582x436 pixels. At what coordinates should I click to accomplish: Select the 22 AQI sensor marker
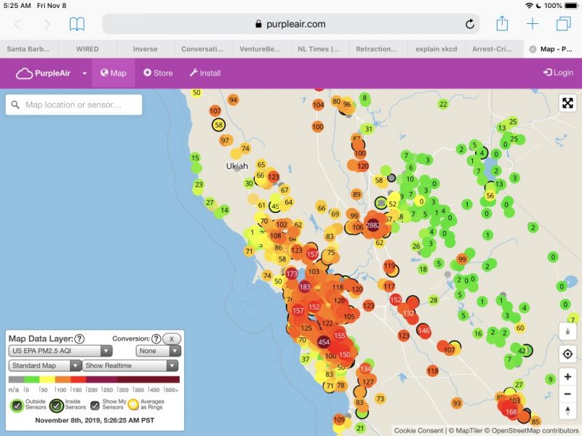(x=443, y=104)
